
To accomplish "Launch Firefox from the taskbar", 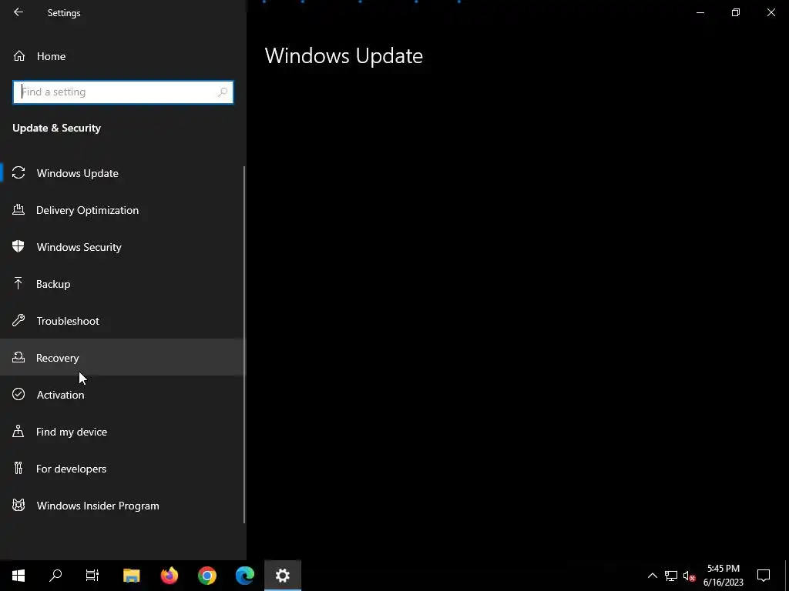I will point(169,576).
